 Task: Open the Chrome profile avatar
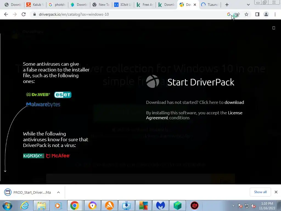point(266,14)
